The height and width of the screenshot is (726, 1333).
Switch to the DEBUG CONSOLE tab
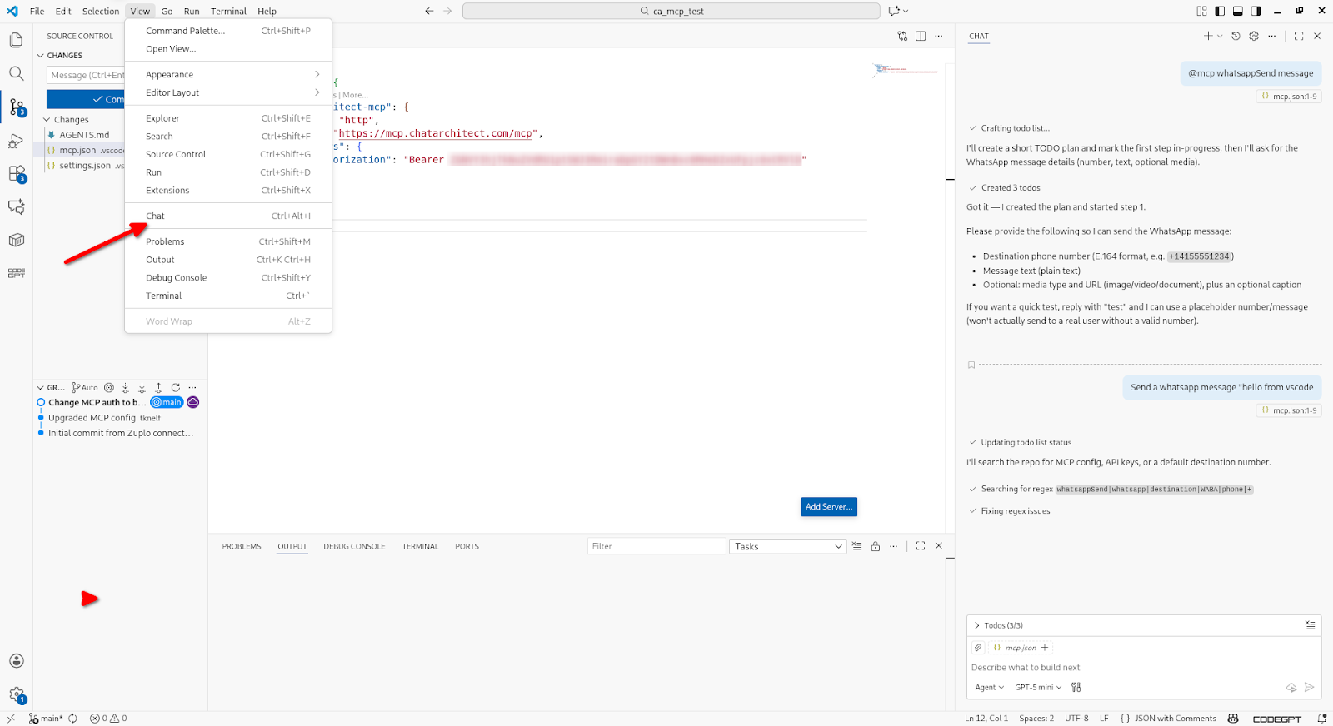click(x=354, y=546)
